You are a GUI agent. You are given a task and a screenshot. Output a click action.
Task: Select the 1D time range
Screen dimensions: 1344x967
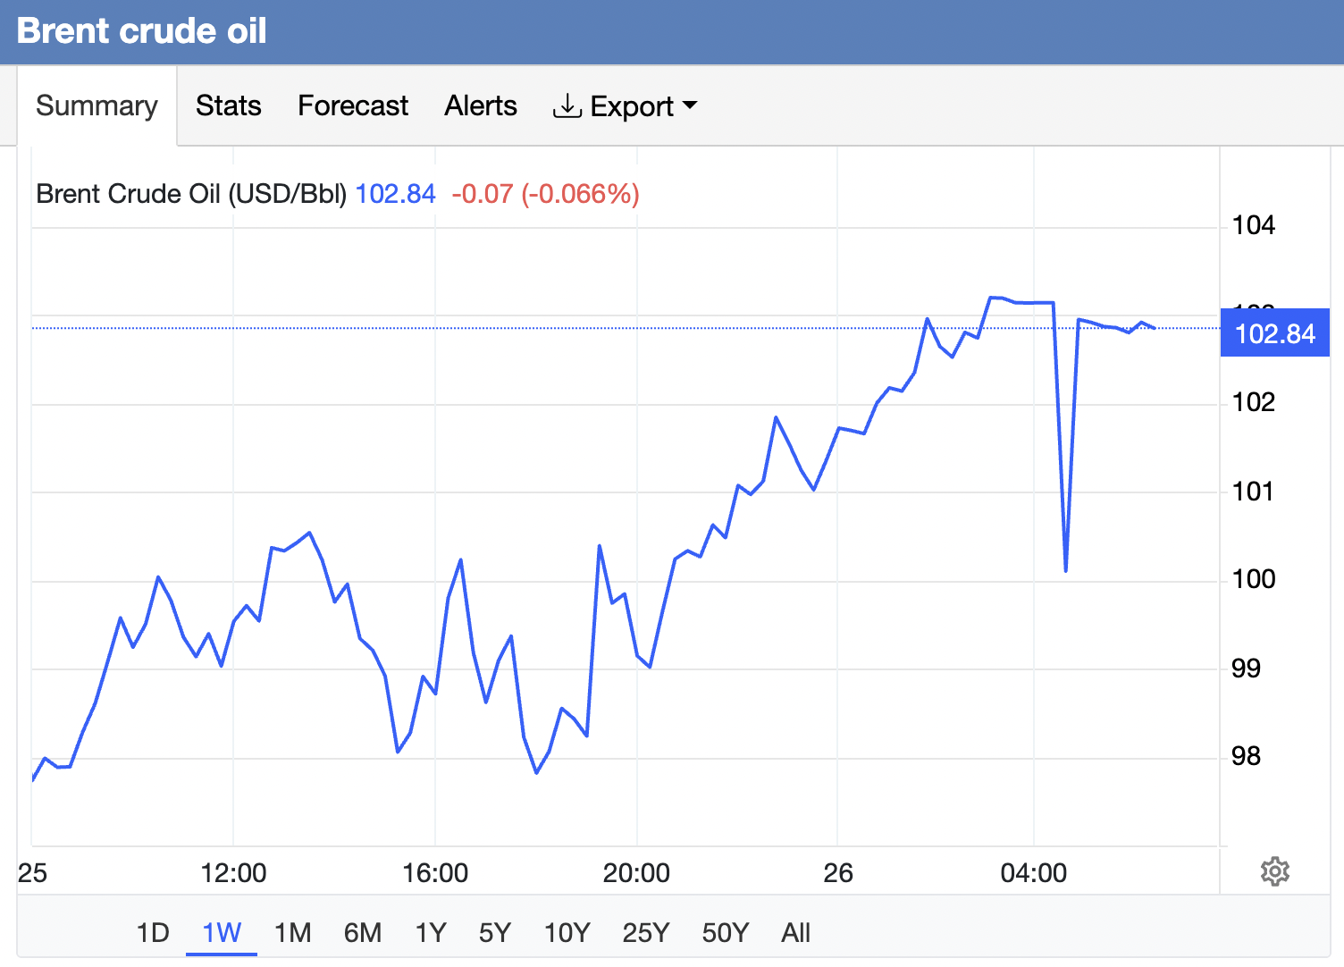(153, 933)
